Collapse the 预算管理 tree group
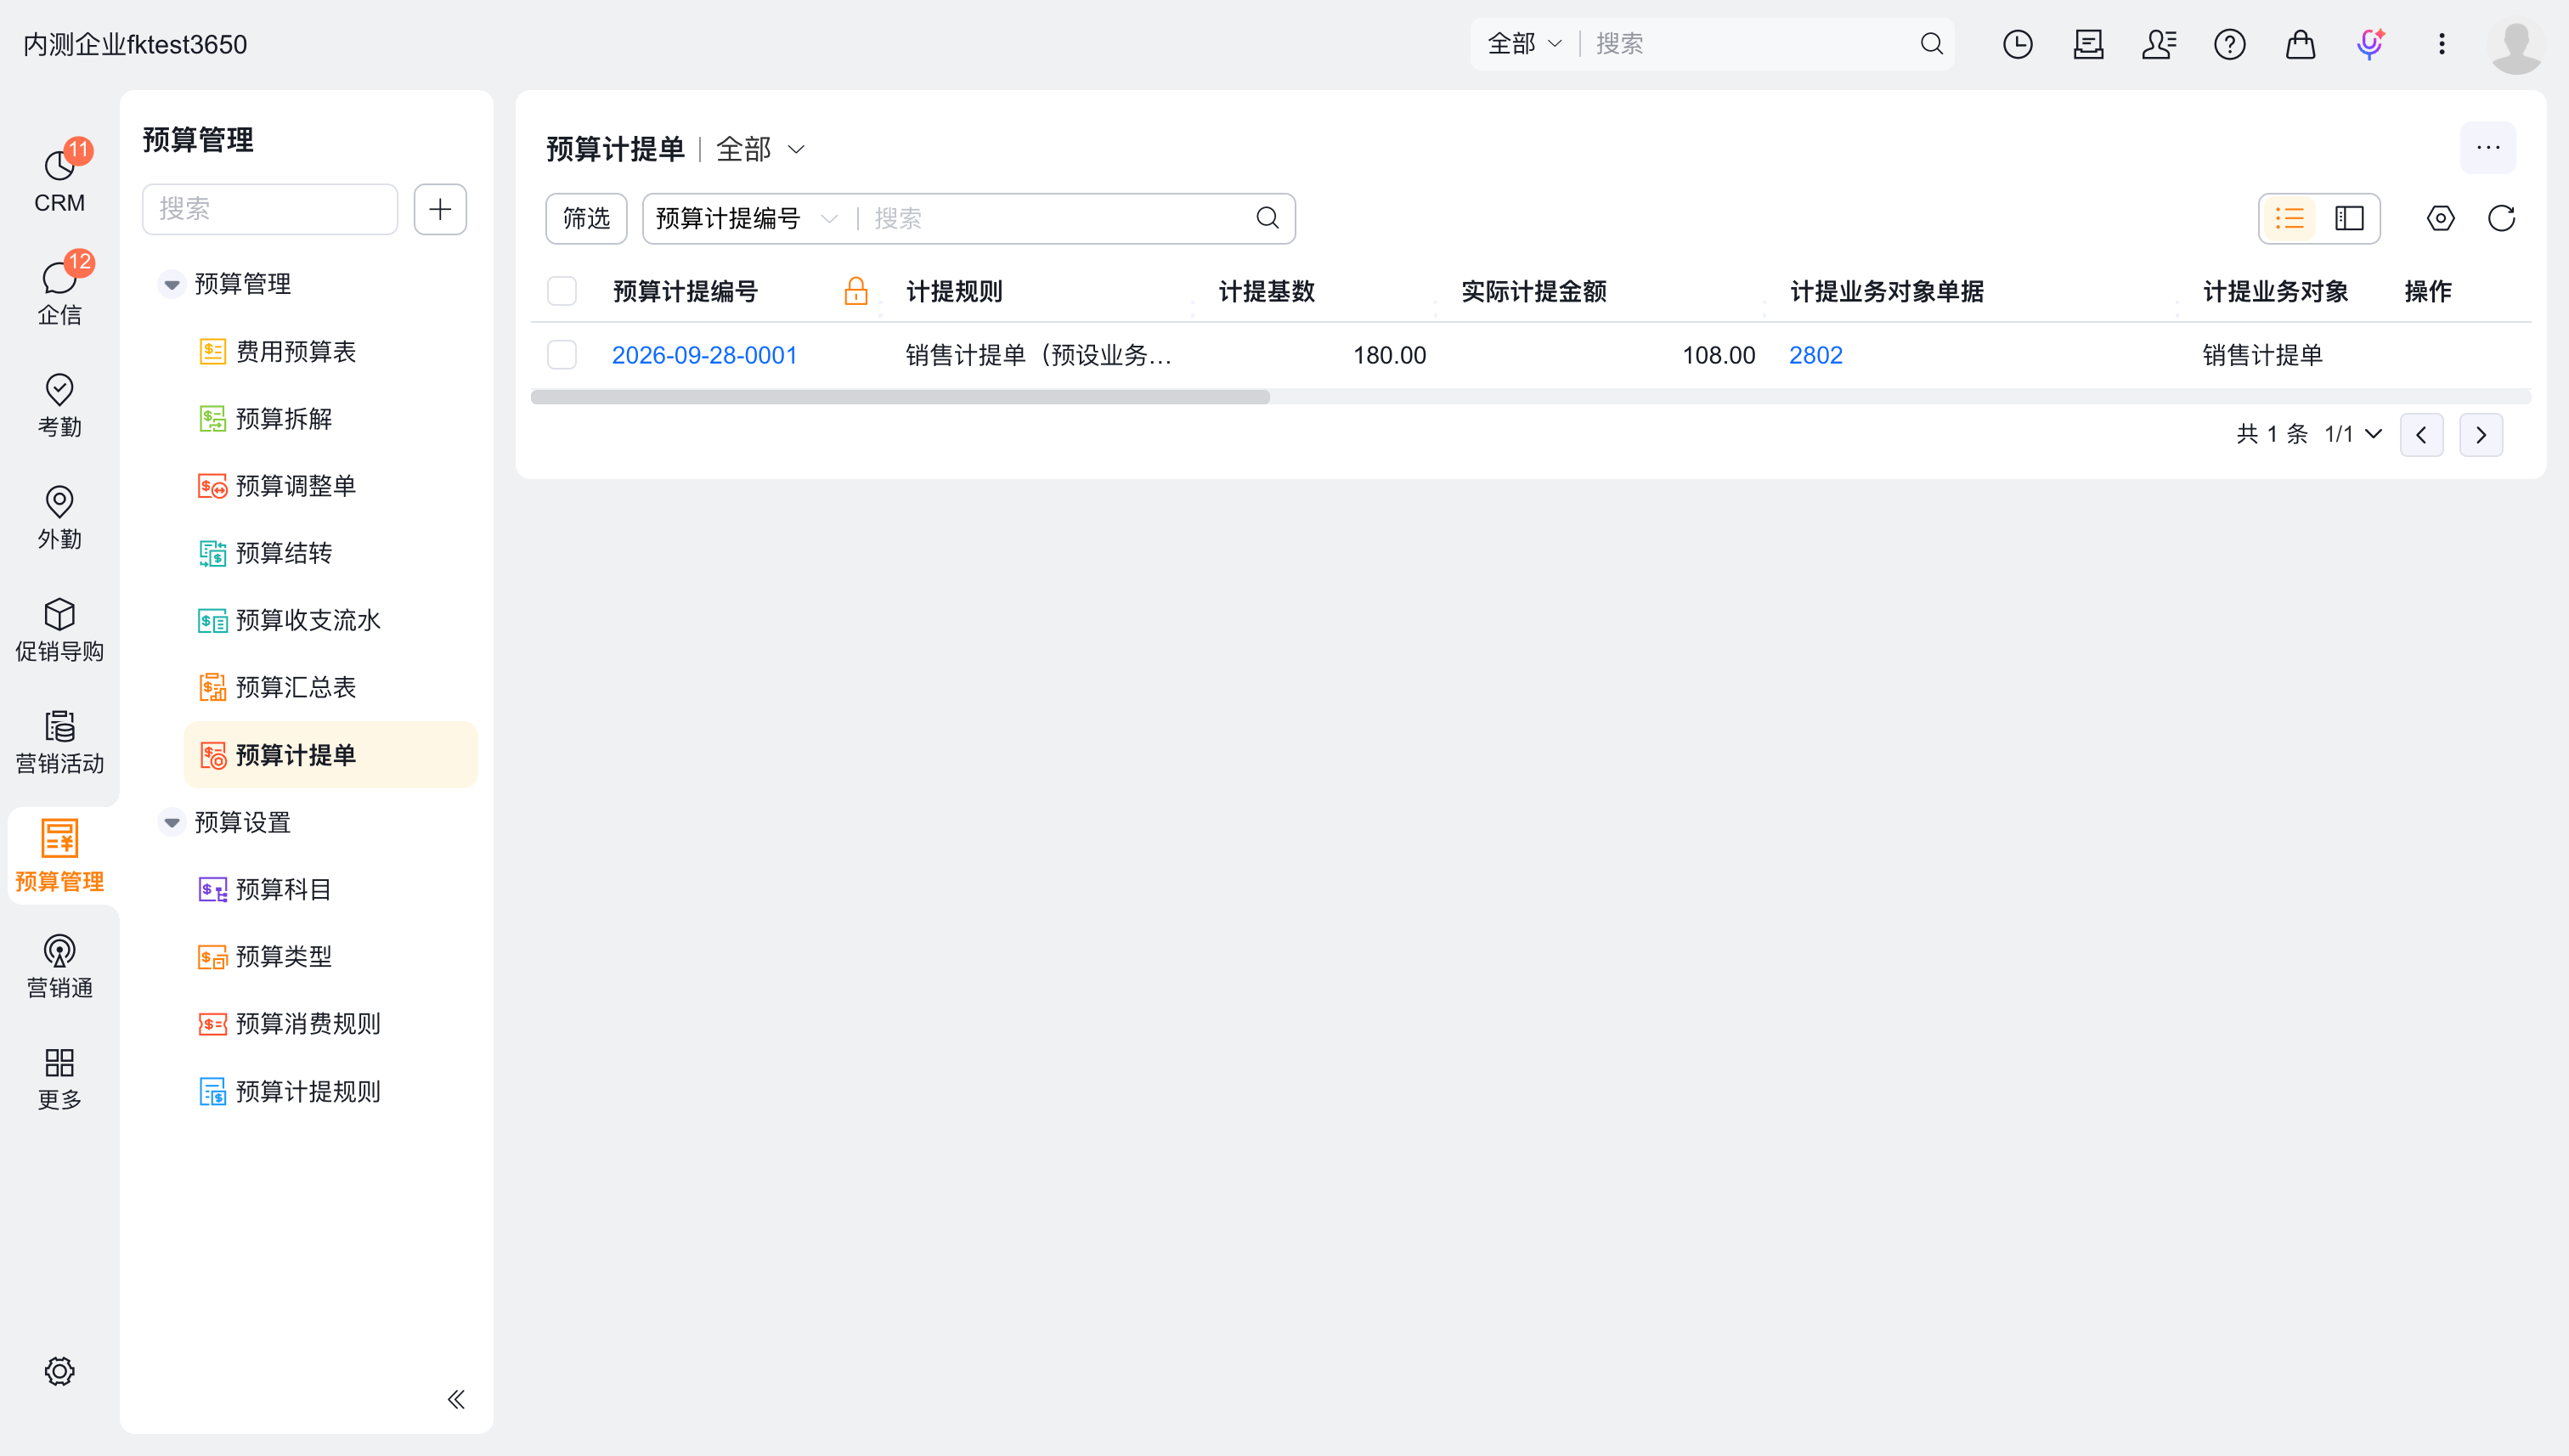 point(172,284)
